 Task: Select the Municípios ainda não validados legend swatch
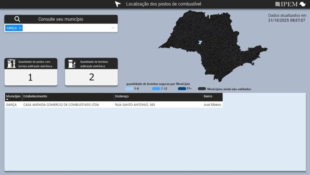pos(202,89)
